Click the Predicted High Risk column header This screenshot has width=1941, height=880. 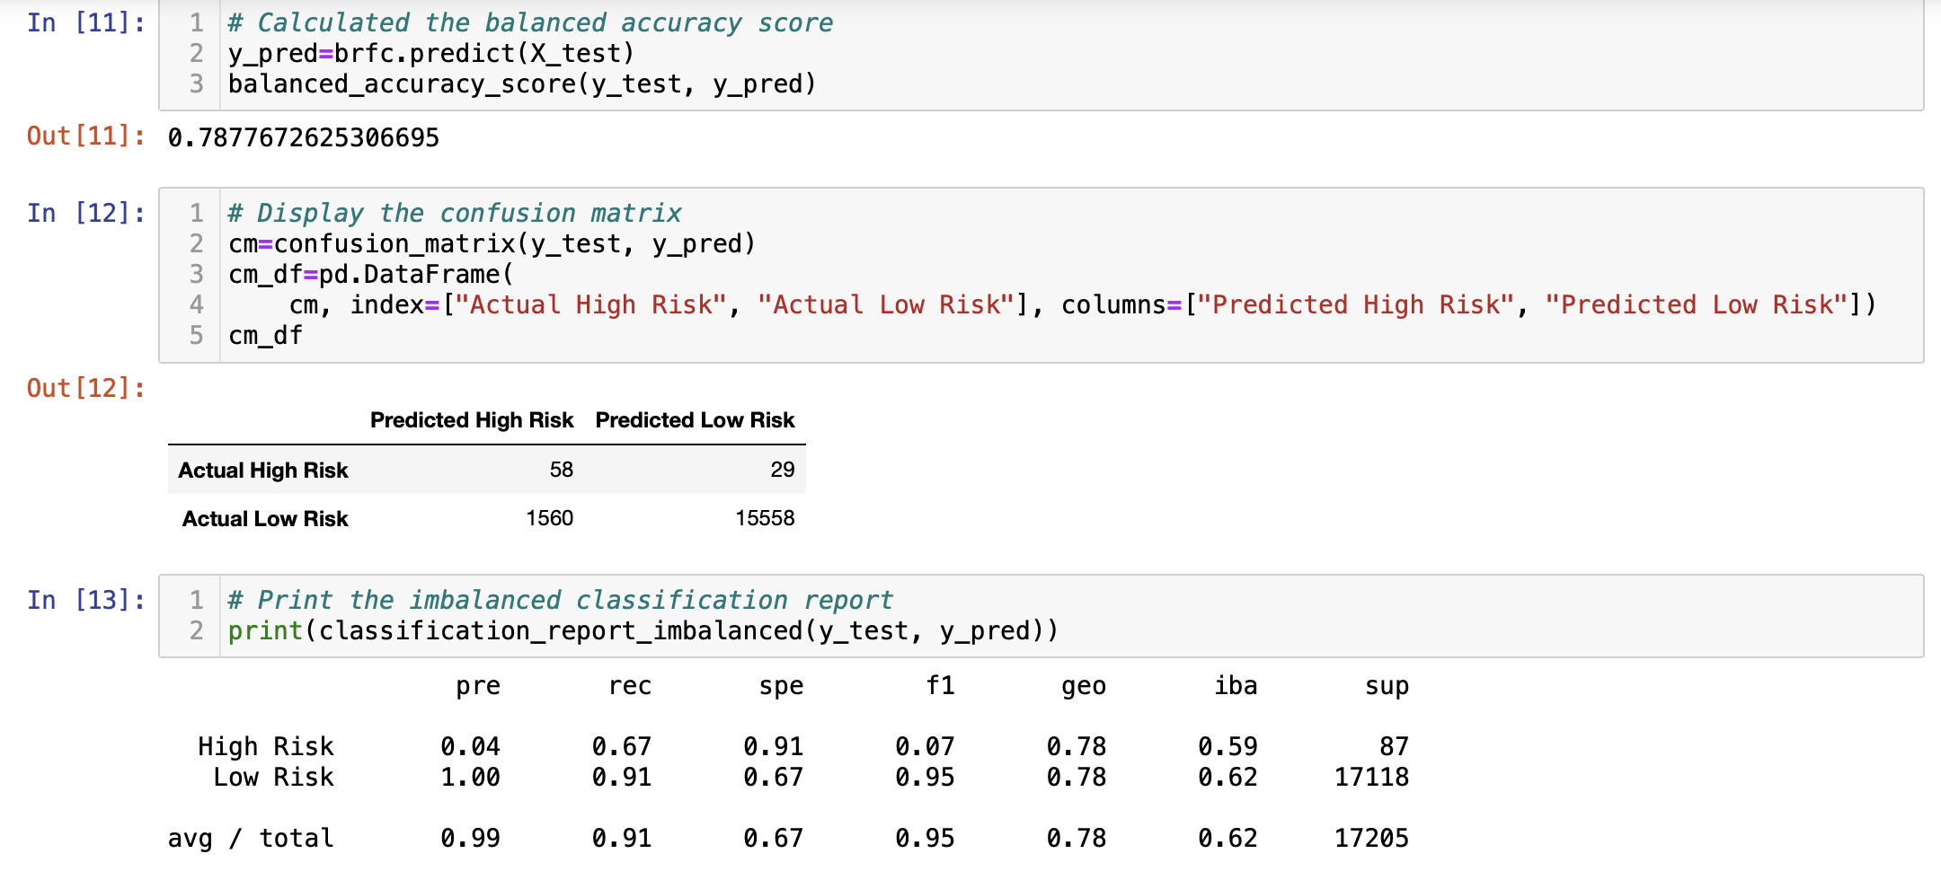[472, 419]
